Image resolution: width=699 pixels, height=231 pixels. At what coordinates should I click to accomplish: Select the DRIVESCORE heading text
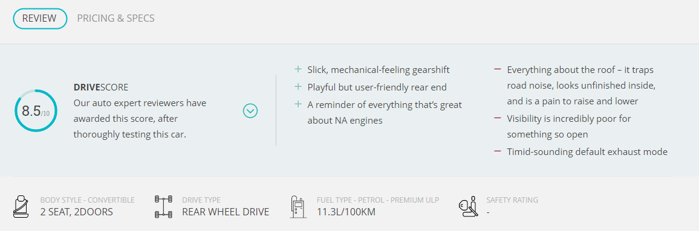(101, 87)
